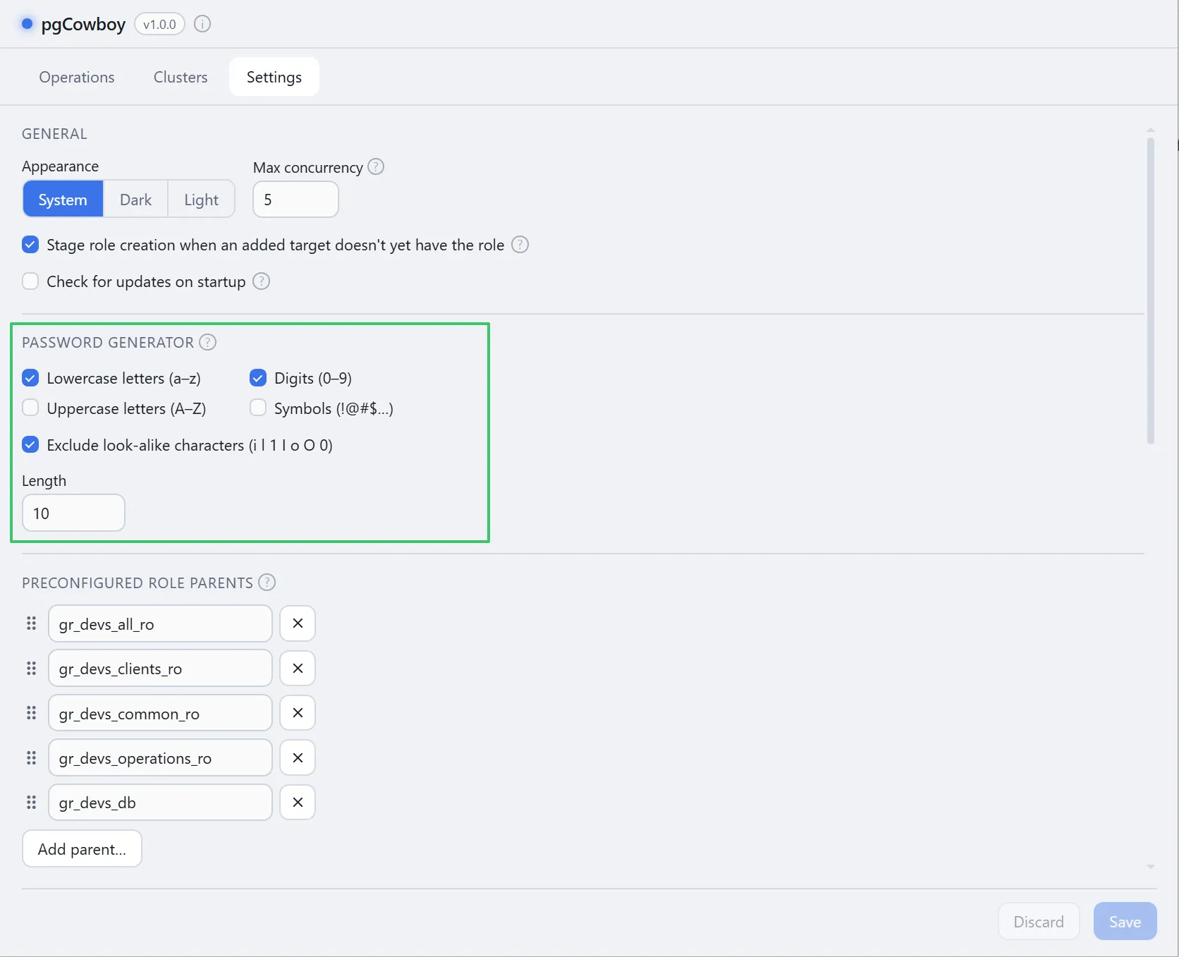This screenshot has width=1179, height=957.
Task: Remove the gr_devs_all_ro parent
Action: click(x=298, y=623)
